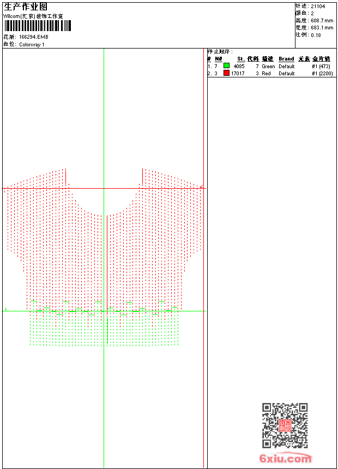Click the height value '608.7 mm'

tap(322, 21)
